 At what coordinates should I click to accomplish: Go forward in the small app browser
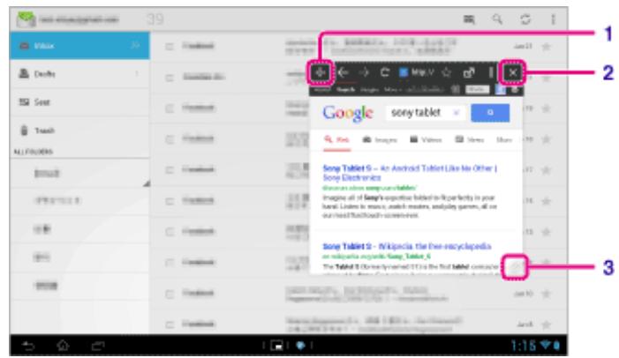[x=364, y=72]
